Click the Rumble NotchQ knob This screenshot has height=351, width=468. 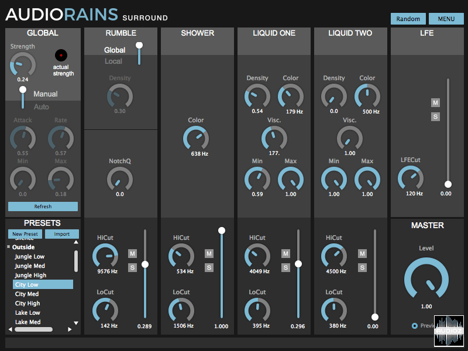click(x=120, y=180)
